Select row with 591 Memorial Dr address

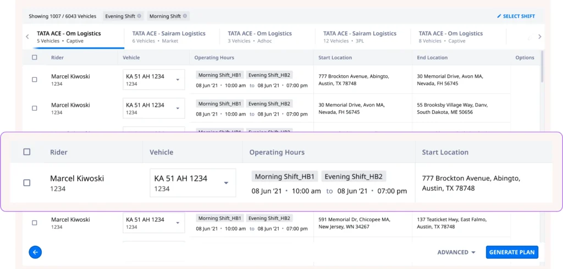tap(35, 223)
